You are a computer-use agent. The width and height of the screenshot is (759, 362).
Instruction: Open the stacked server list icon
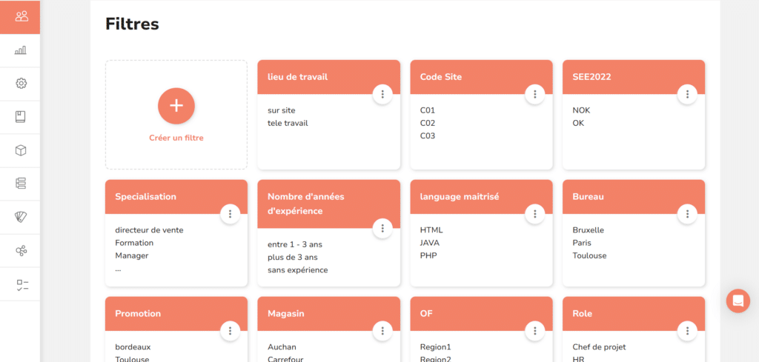point(21,183)
